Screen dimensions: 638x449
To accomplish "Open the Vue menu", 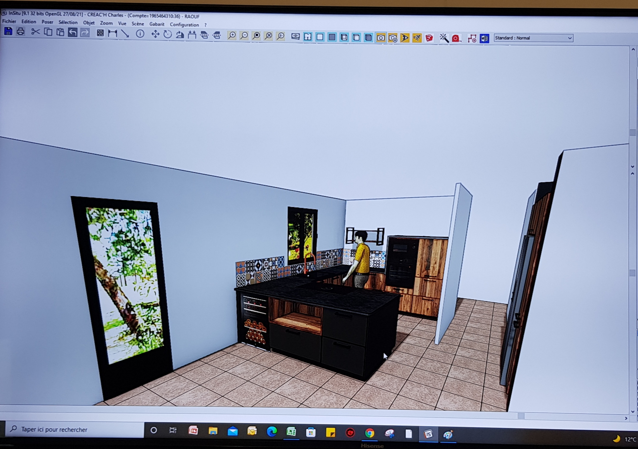I will [x=122, y=23].
